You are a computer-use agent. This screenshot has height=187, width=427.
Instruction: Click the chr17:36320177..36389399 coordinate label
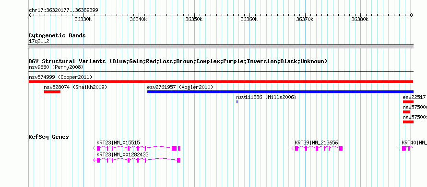63,11
